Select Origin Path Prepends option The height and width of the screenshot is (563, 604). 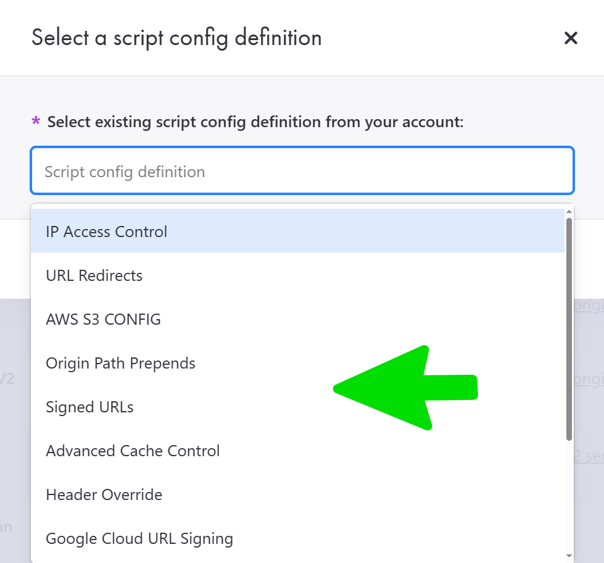pos(120,363)
